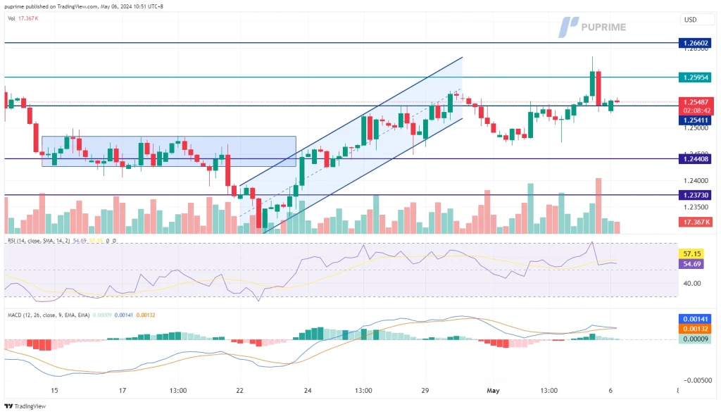Click the 1.25411 price level label
This screenshot has height=414, width=721.
click(695, 120)
